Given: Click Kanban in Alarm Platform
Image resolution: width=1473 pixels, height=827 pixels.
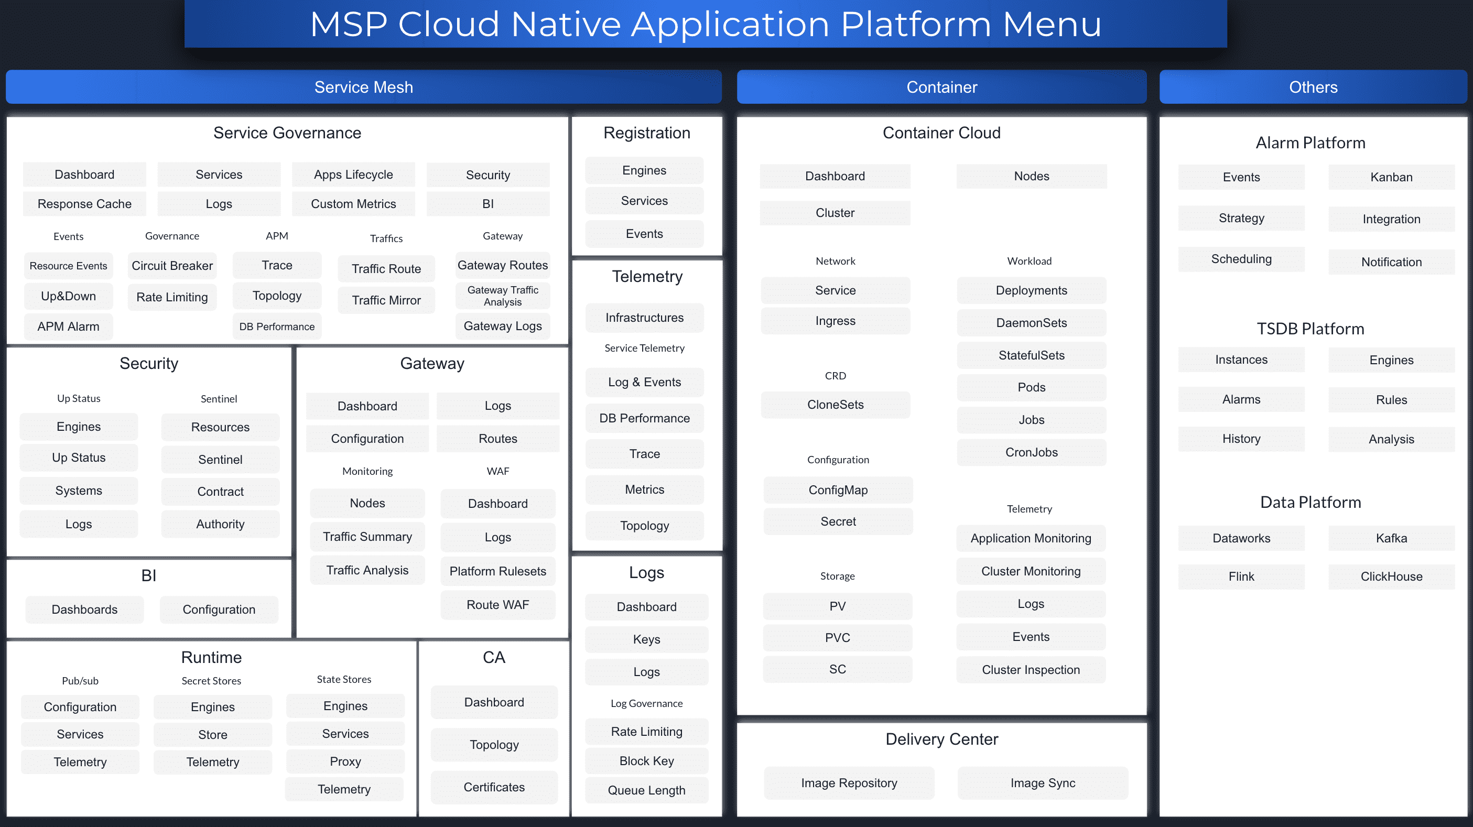Looking at the screenshot, I should (1391, 177).
